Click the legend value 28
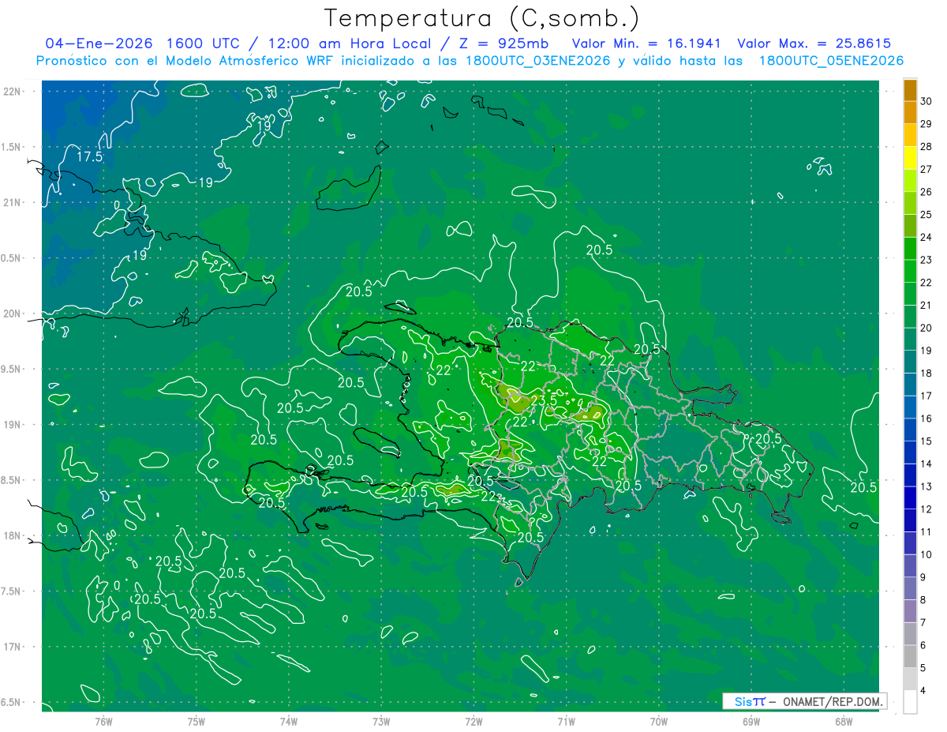This screenshot has height=732, width=947. 926,147
